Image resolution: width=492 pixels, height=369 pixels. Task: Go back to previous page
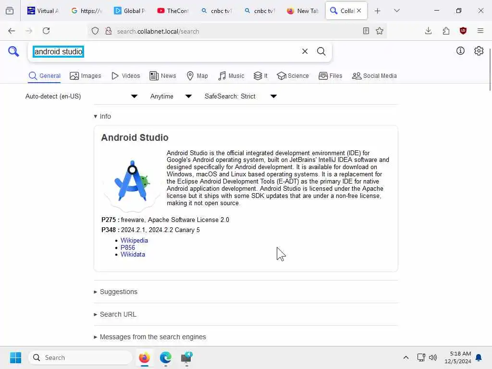coord(12,31)
